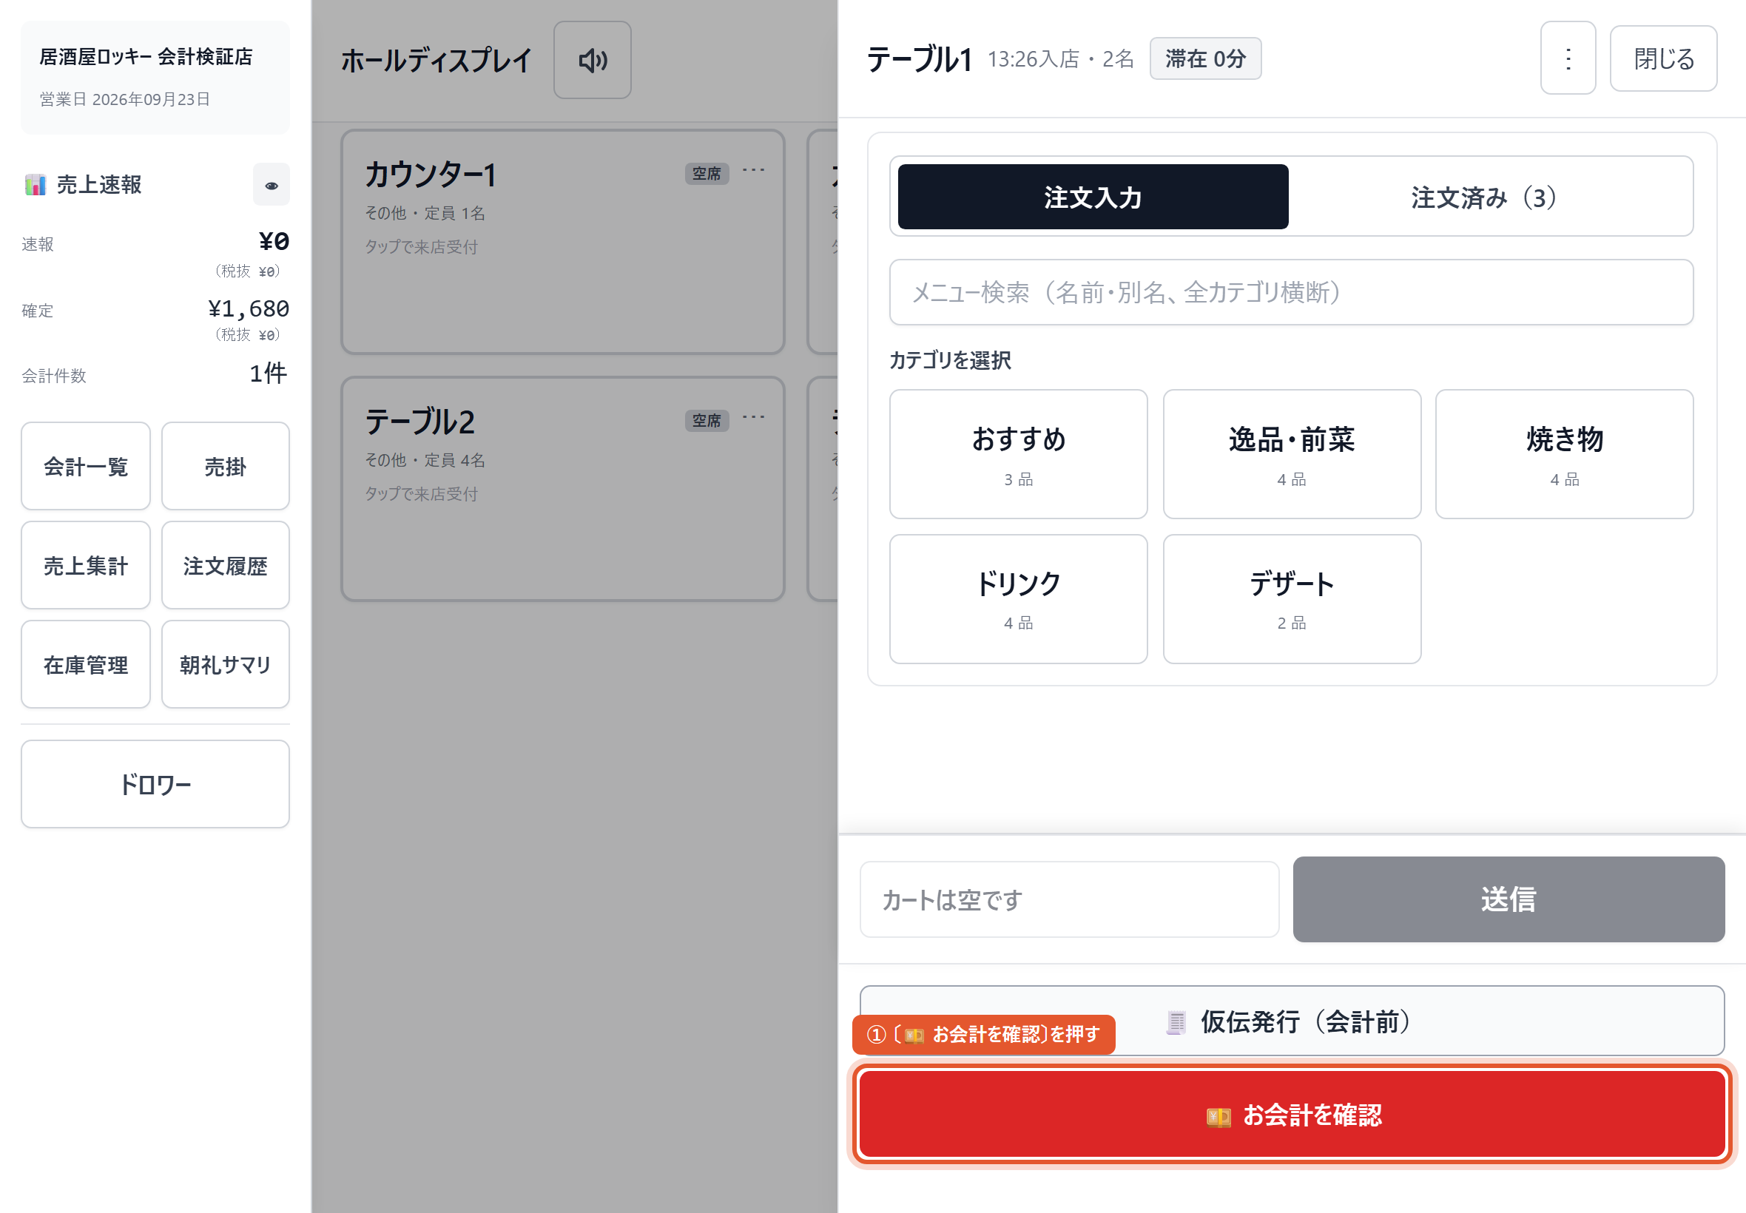Screen dimensions: 1746x1213
Task: Open 売掛 in the sidebar
Action: [x=225, y=466]
